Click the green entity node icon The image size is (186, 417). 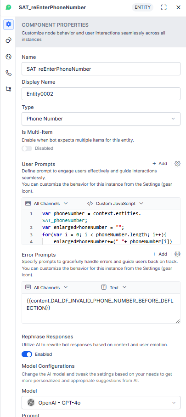coord(8,7)
